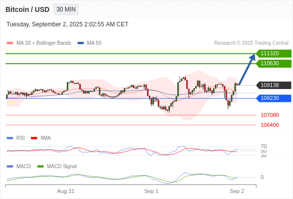The height and width of the screenshot is (199, 293).
Task: Click the Aug 31 date axis label
Action: click(x=66, y=191)
